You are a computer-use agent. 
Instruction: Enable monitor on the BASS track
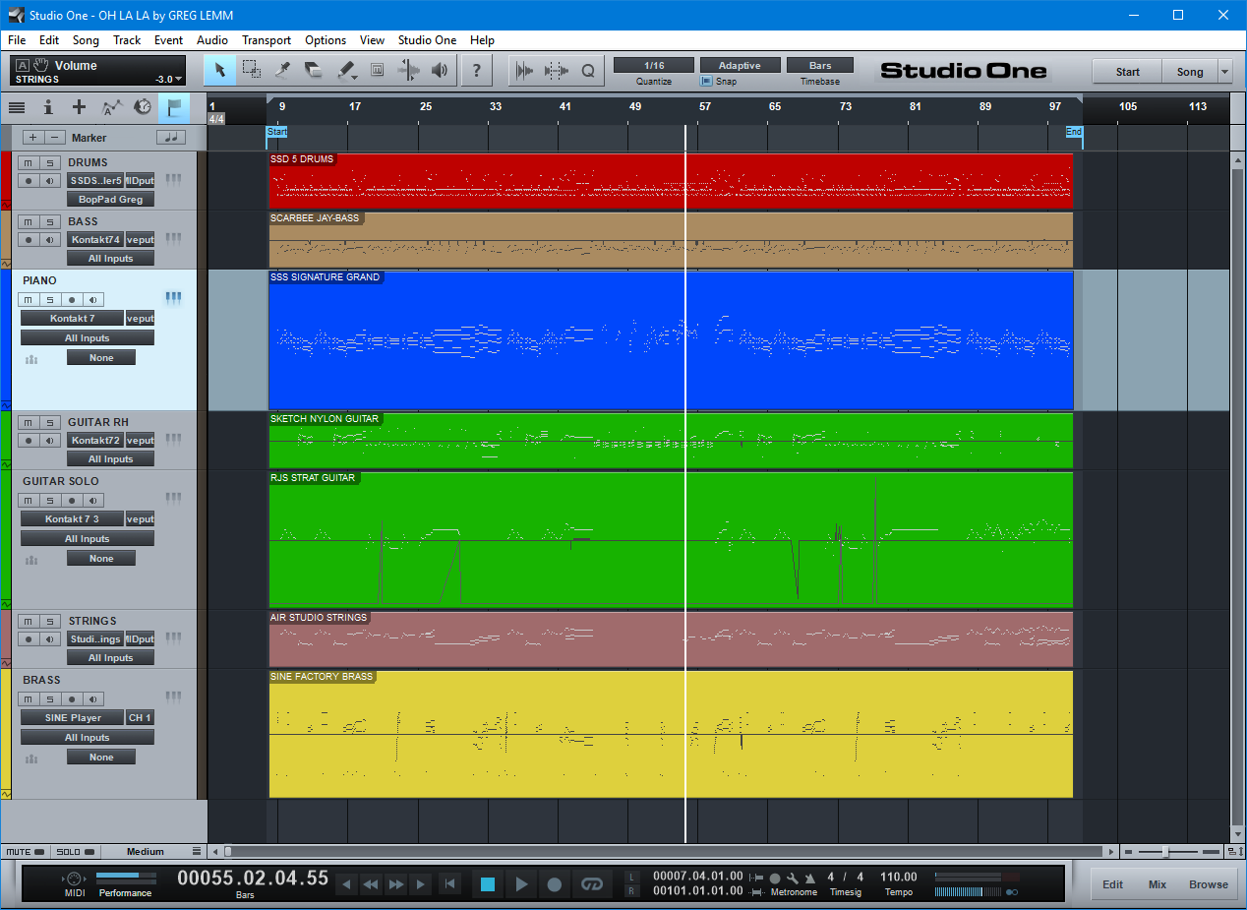50,239
